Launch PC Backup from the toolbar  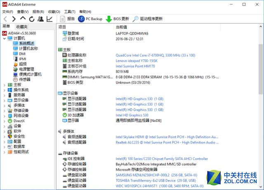tap(90, 19)
